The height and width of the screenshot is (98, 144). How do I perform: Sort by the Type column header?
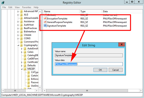91,11
